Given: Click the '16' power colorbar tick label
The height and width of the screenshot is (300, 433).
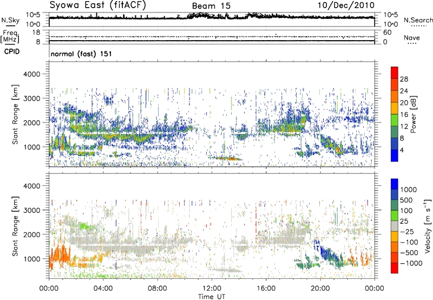Looking at the screenshot, I should 404,115.
